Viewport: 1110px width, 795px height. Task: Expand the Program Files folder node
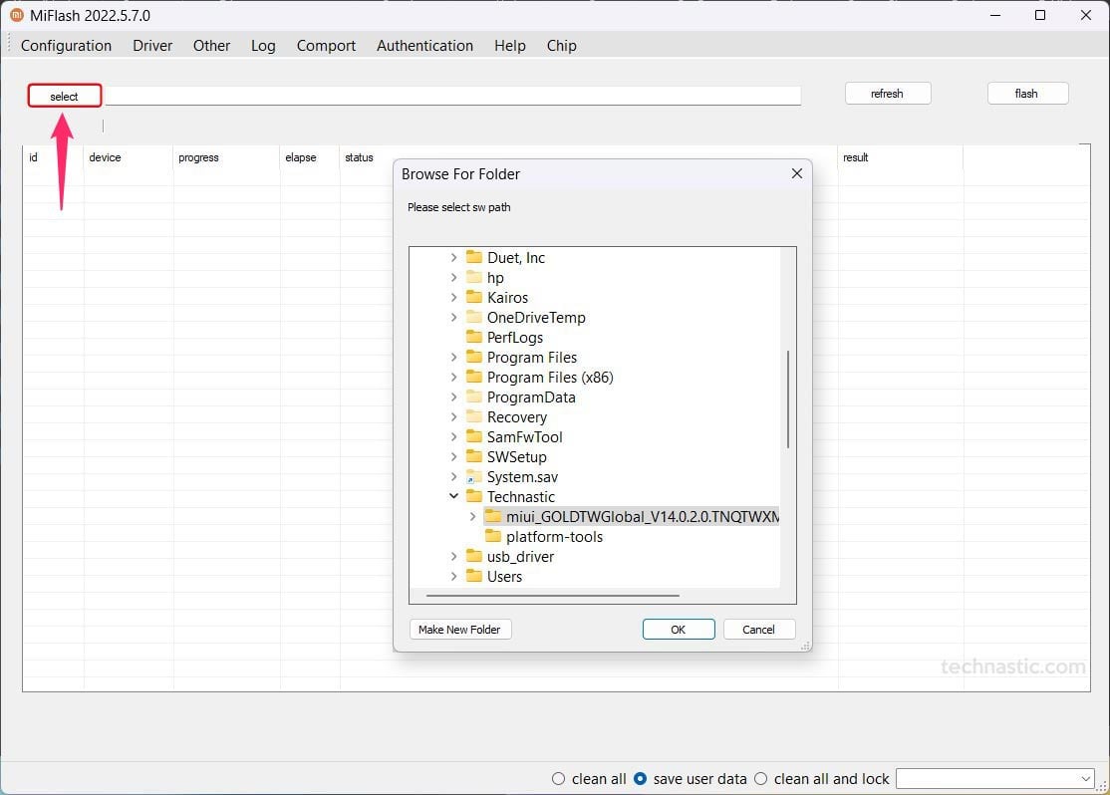point(454,357)
